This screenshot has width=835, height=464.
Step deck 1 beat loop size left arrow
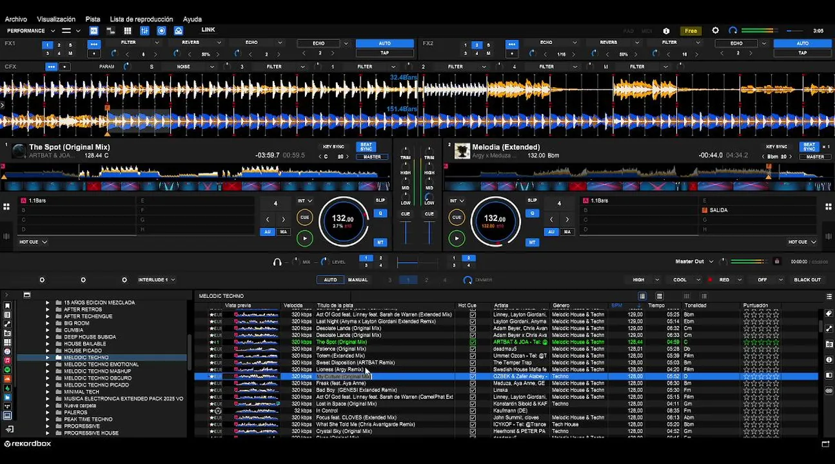coord(268,220)
